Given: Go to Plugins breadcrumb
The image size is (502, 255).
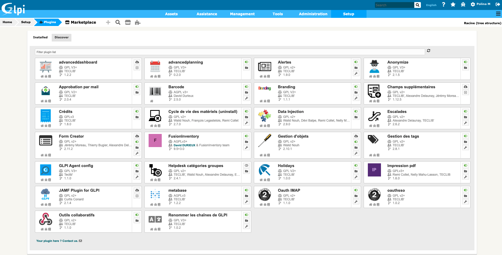Looking at the screenshot, I should pyautogui.click(x=48, y=22).
